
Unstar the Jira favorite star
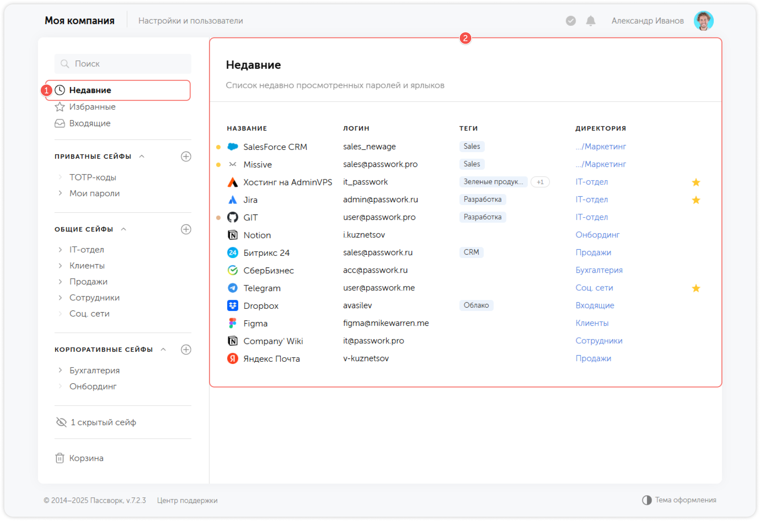click(x=696, y=200)
